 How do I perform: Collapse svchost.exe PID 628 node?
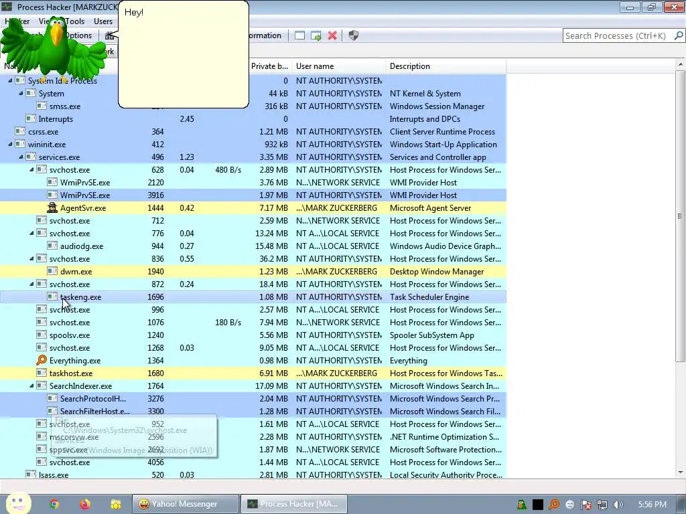tap(31, 169)
